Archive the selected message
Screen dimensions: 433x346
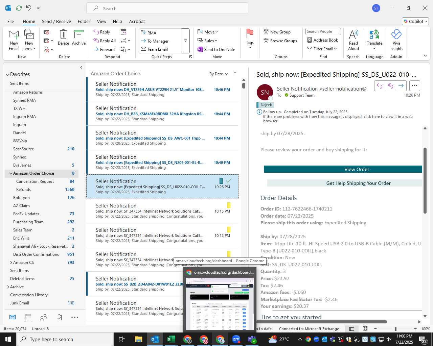(x=79, y=37)
